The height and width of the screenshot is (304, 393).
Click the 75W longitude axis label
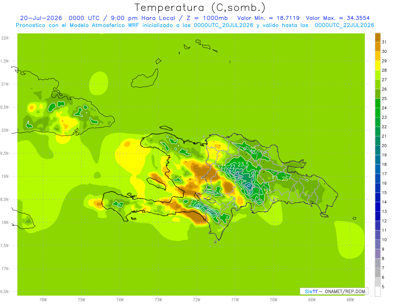pos(82,299)
